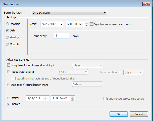This screenshot has height=121, width=153.
Task: Open the Begin the task dropdown
Action: pos(69,13)
